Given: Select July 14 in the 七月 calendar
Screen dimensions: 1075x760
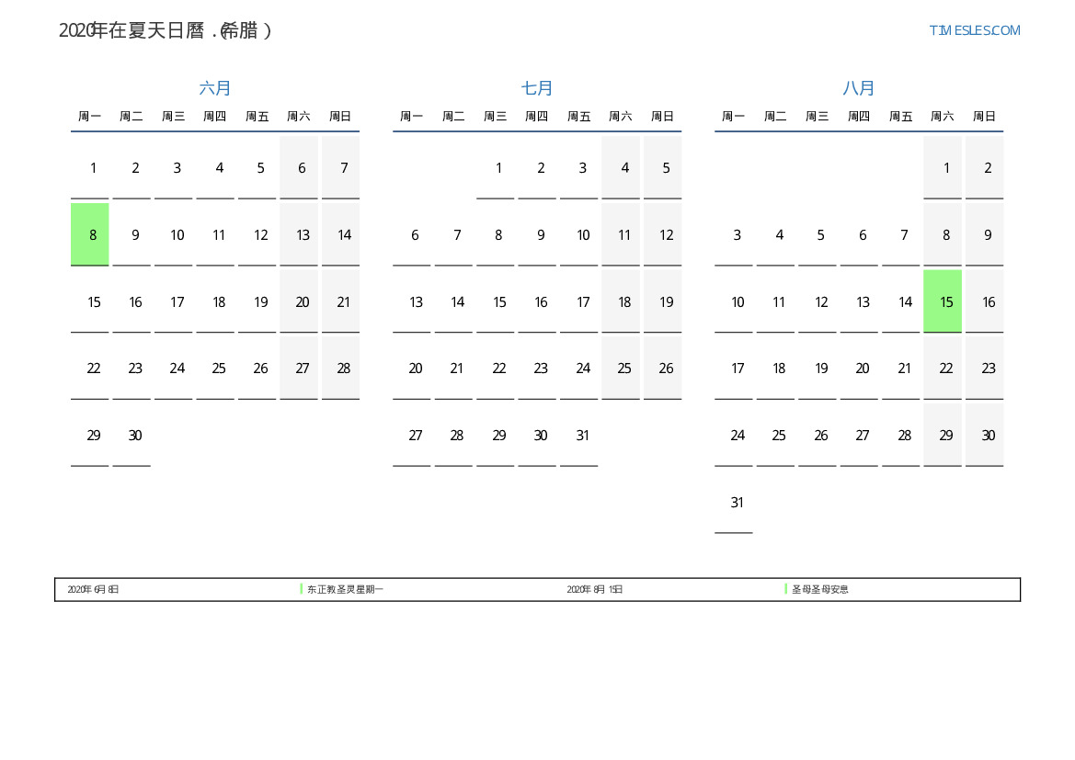Looking at the screenshot, I should tap(453, 301).
